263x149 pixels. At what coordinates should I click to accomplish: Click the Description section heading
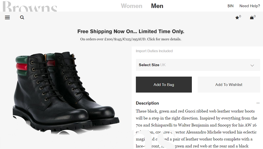click(147, 103)
